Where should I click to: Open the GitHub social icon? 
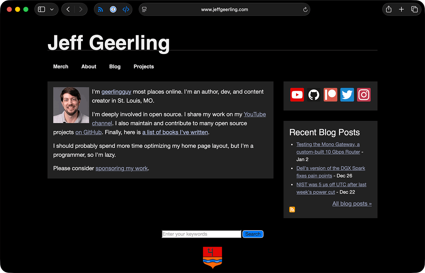(x=314, y=95)
